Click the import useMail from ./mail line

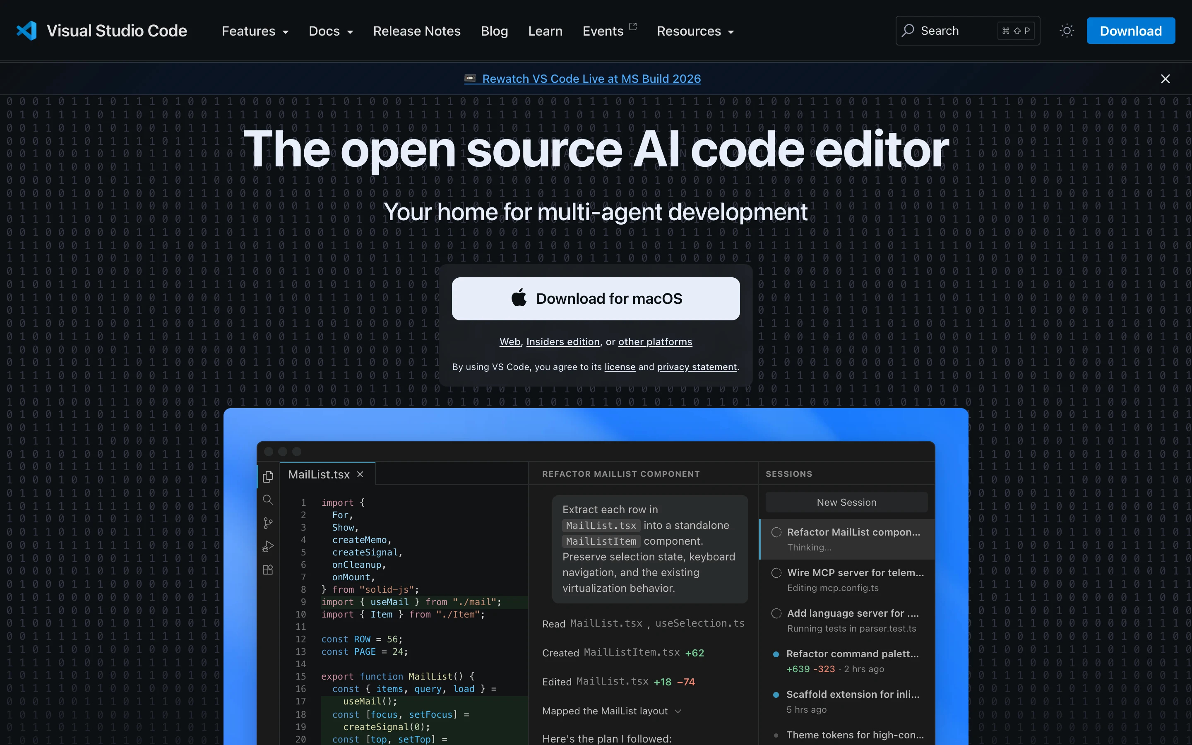(411, 602)
